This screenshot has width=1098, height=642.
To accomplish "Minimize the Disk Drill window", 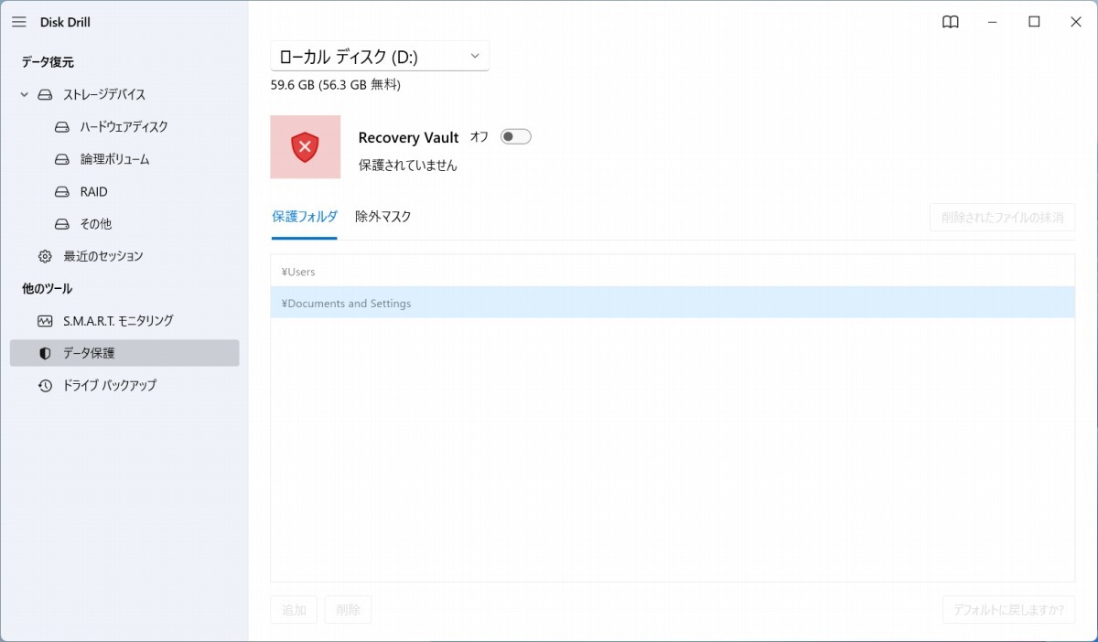I will [992, 22].
